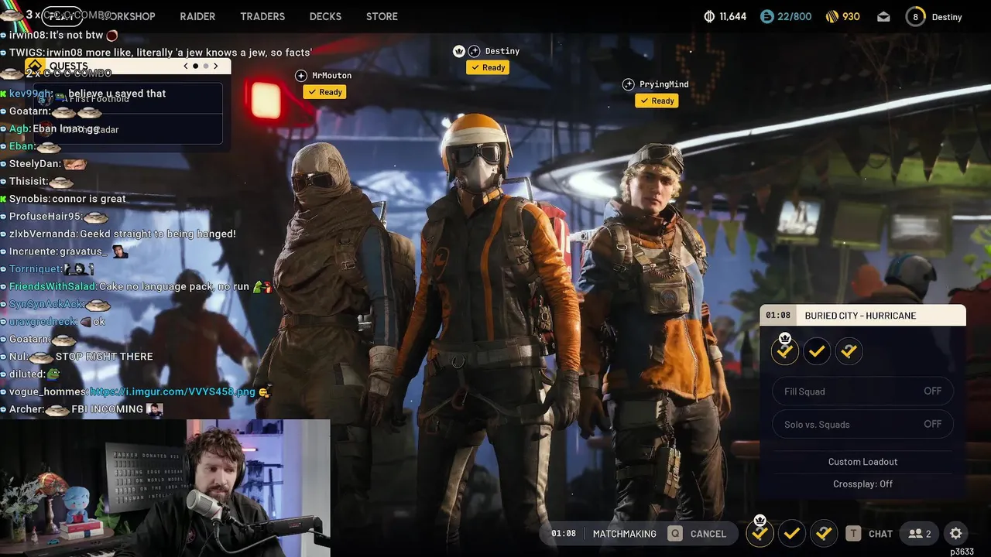991x557 pixels.
Task: Click the 930 currency value
Action: (852, 16)
